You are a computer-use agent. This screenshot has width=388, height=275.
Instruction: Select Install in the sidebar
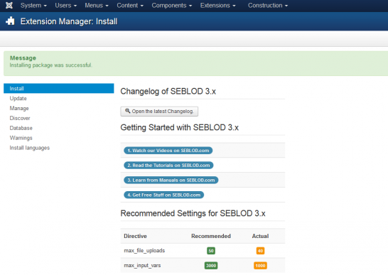point(59,88)
